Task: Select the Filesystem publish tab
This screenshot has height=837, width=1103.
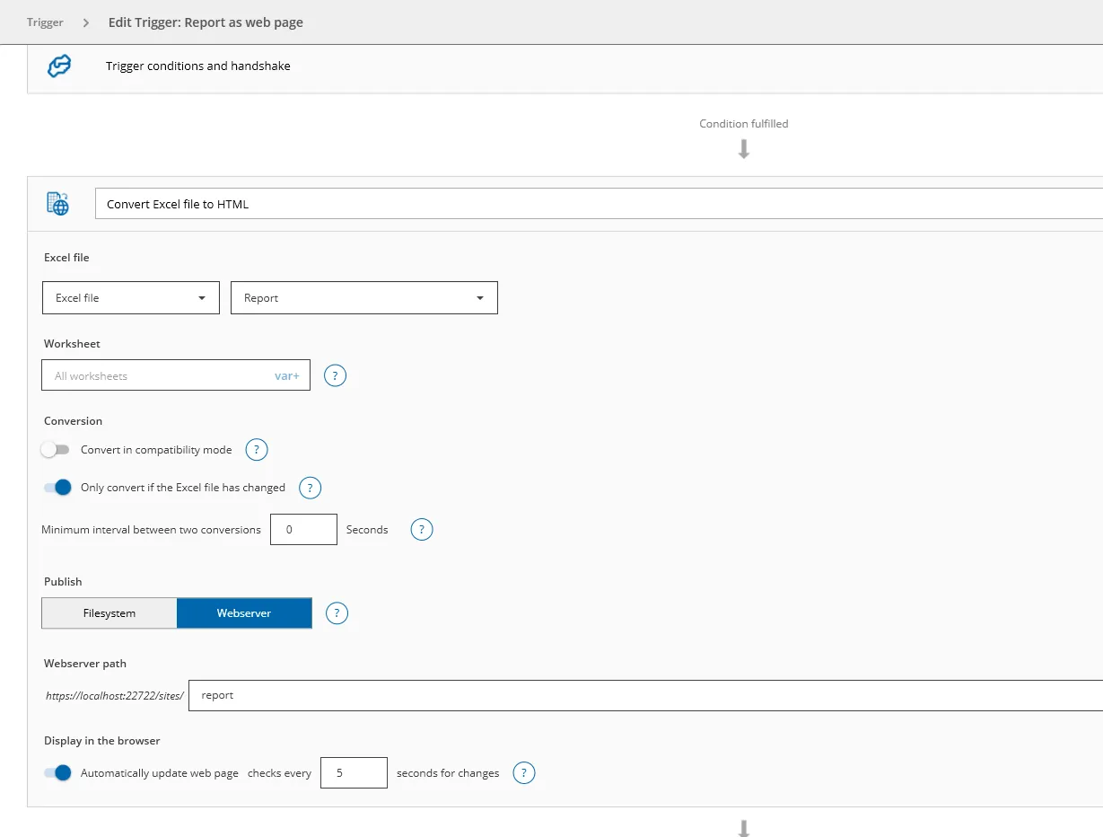Action: pos(109,613)
